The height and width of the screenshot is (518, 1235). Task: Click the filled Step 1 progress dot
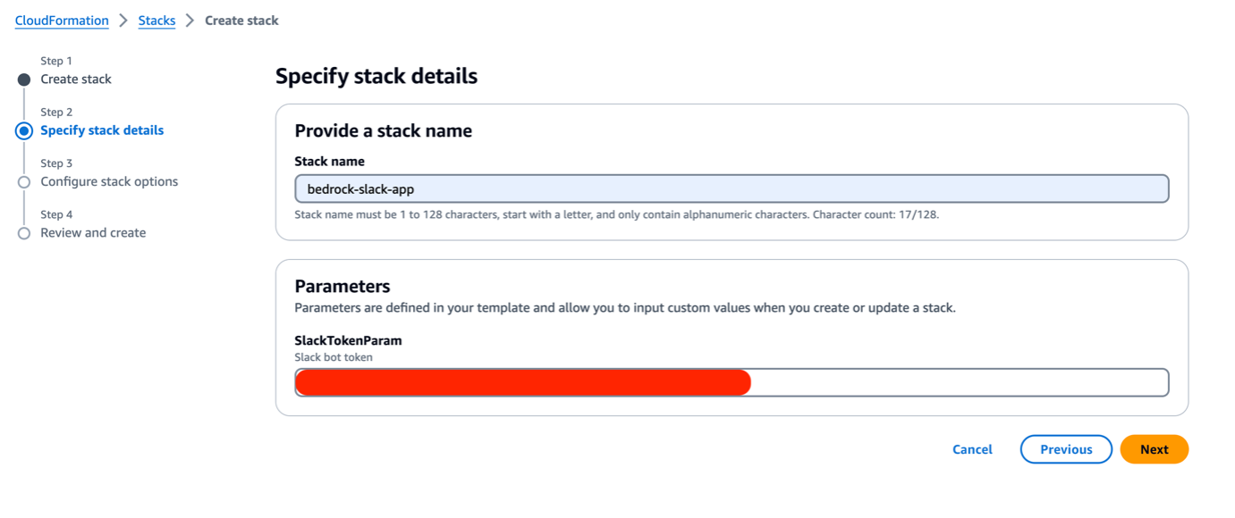click(x=24, y=79)
